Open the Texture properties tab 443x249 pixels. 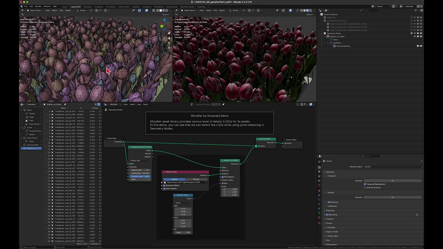319,223
